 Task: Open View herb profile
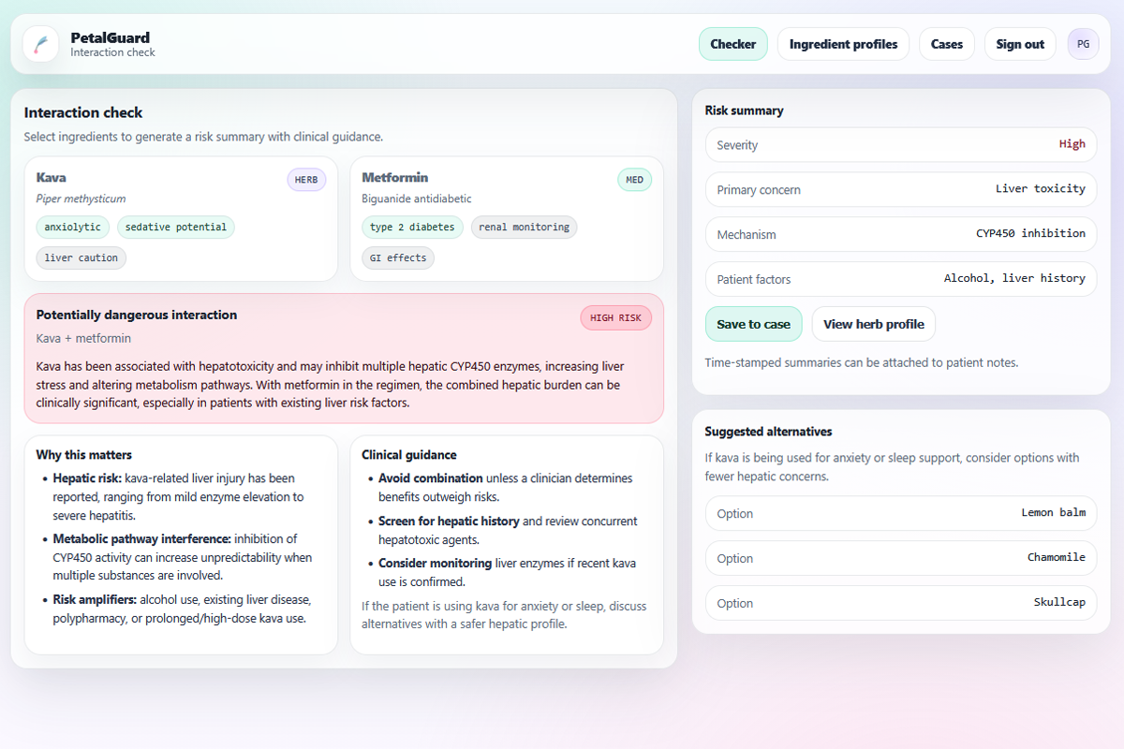coord(873,324)
